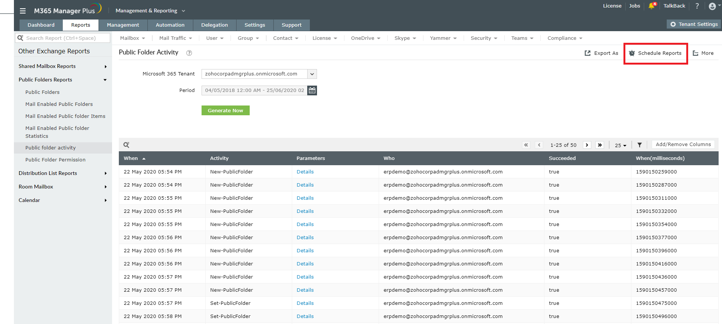Screen dimensions: 722x324
Task: Click the Generate Now button
Action: [x=226, y=110]
